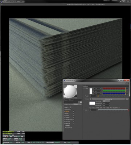Toggle the Opacity channel checkbox
This screenshot has width=131, height=145.
click(73, 117)
